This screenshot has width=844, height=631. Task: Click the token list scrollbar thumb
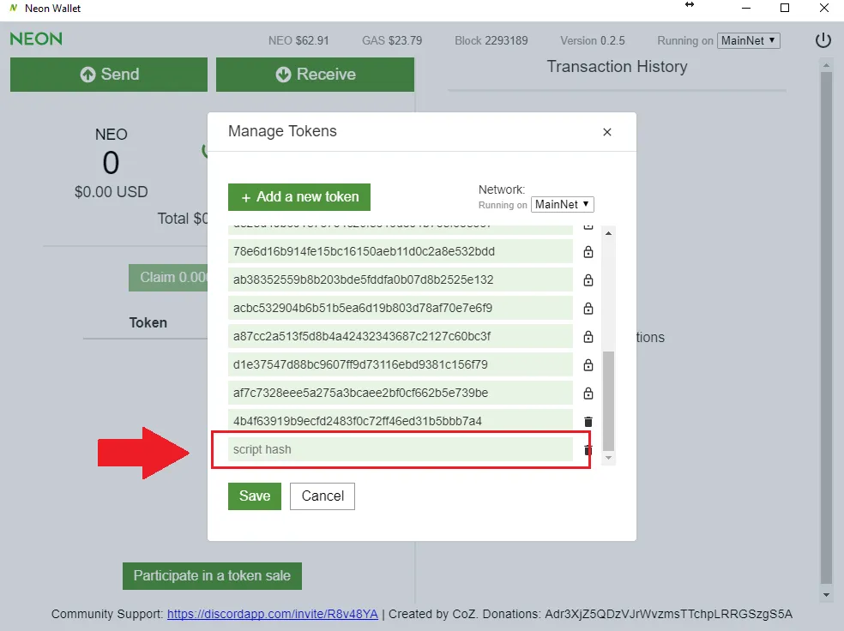[608, 400]
